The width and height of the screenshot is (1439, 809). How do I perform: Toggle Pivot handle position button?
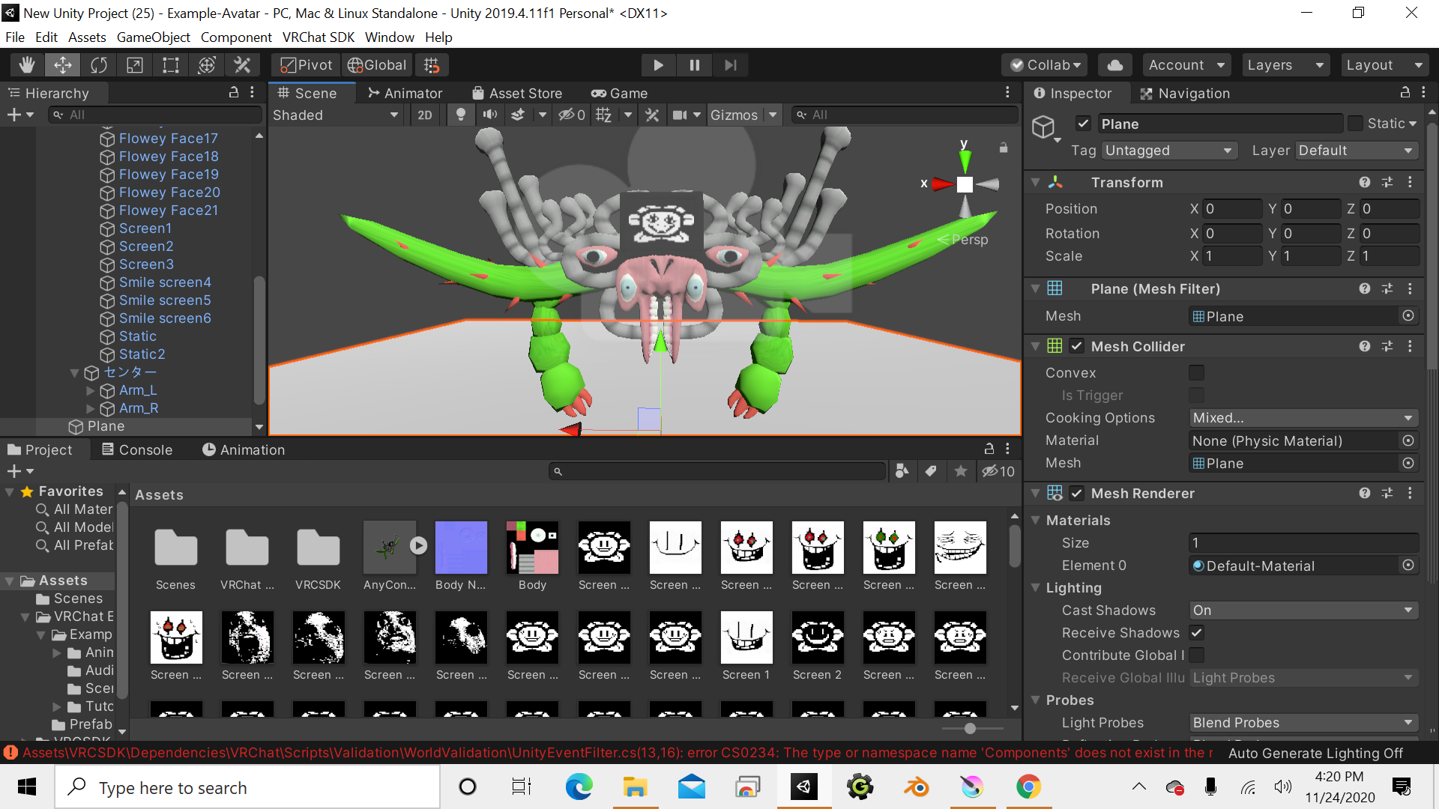coord(307,65)
